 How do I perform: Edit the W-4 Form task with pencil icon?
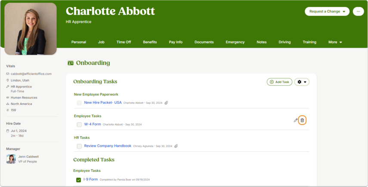(296, 120)
